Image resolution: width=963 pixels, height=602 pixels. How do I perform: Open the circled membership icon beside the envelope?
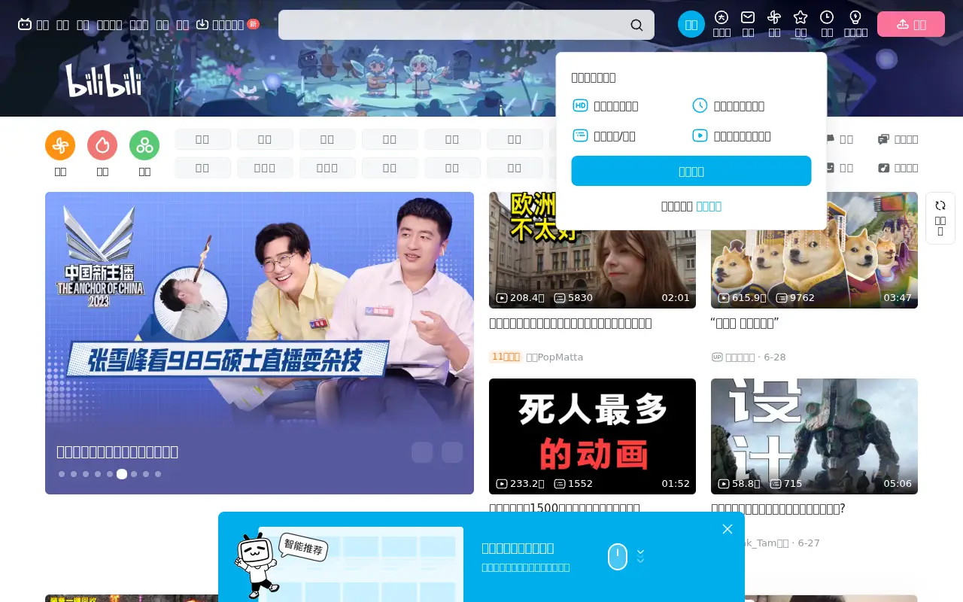pyautogui.click(x=721, y=17)
